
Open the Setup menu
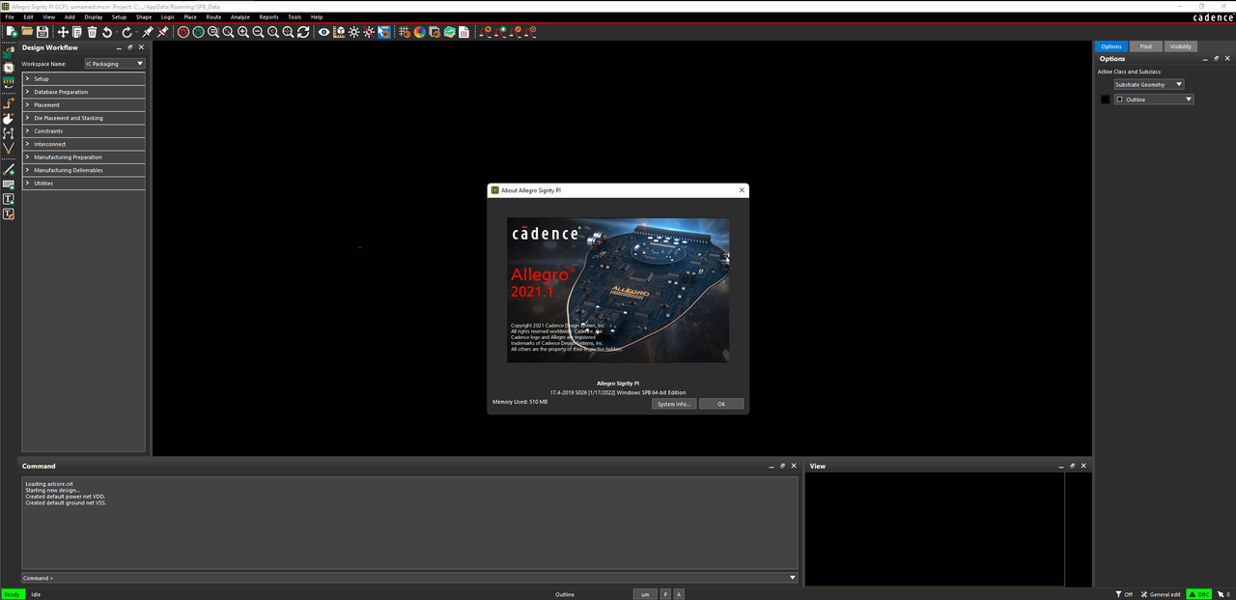(x=119, y=16)
